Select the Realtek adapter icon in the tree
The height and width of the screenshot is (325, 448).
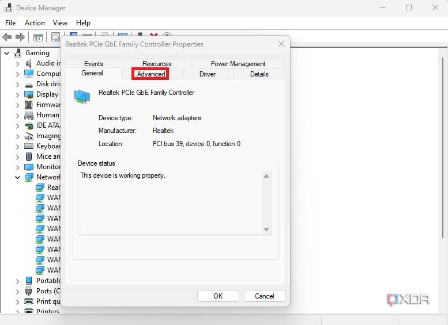click(x=40, y=188)
